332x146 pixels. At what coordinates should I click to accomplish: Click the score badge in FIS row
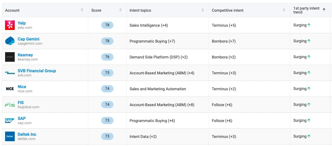click(107, 105)
